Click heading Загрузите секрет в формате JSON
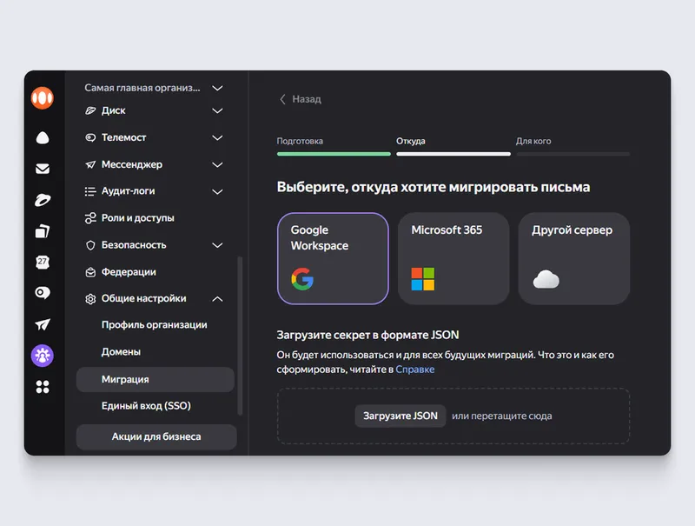 (x=367, y=335)
